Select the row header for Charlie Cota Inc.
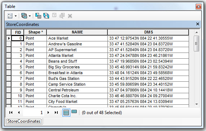Viewport: 206px width, 131px height. [x=9, y=96]
